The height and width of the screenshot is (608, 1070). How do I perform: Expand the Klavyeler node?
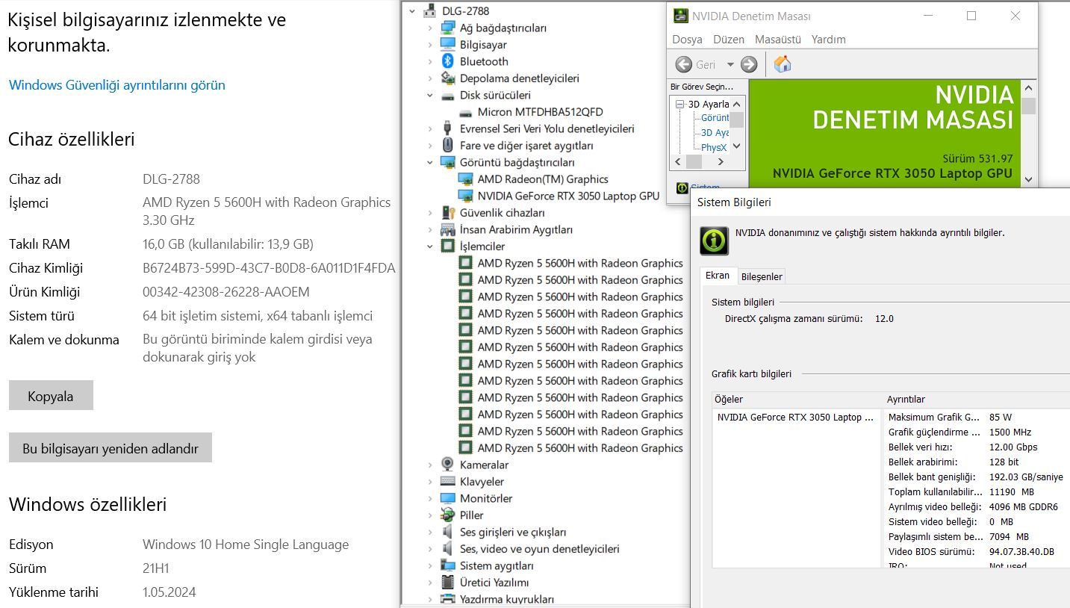tap(430, 482)
